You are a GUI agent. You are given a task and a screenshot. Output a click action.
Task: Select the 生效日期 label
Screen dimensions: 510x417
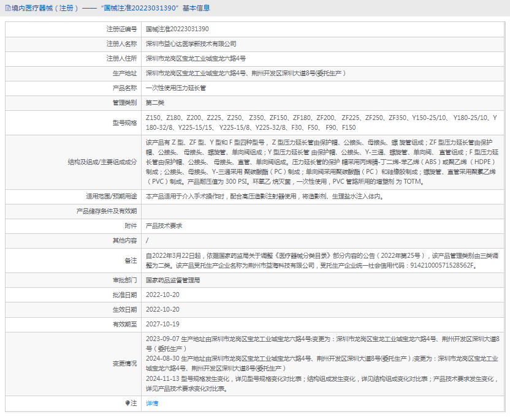[125, 309]
